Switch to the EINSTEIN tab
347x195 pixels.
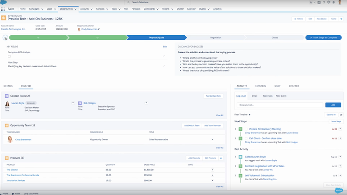coord(260,86)
